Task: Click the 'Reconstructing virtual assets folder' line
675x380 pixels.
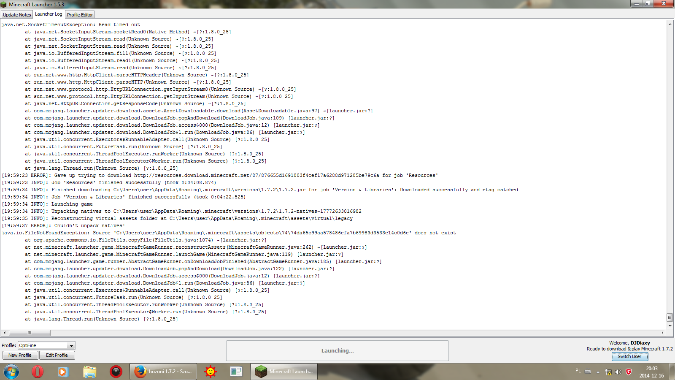Action: (x=177, y=218)
